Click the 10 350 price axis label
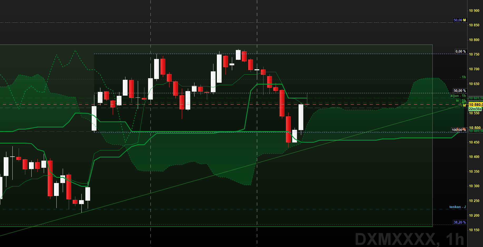This screenshot has height=247, width=483. pos(474,172)
